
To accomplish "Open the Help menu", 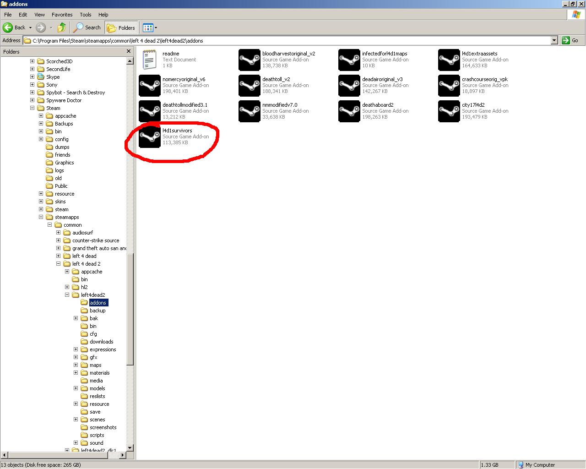I will 103,15.
